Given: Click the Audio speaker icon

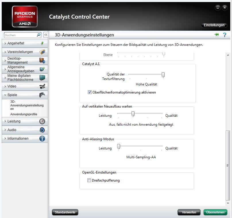Looking at the screenshot, I should click(42, 130).
